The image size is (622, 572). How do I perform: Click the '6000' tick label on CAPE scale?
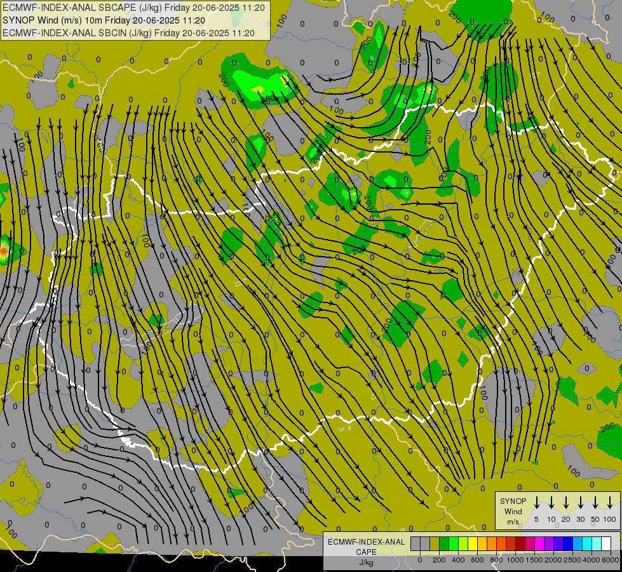611,560
